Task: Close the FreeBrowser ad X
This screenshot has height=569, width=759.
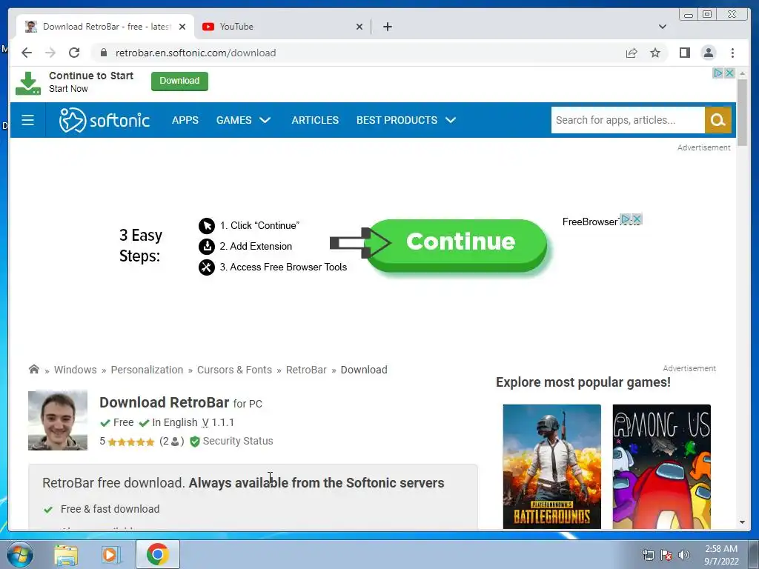Action: (x=637, y=219)
